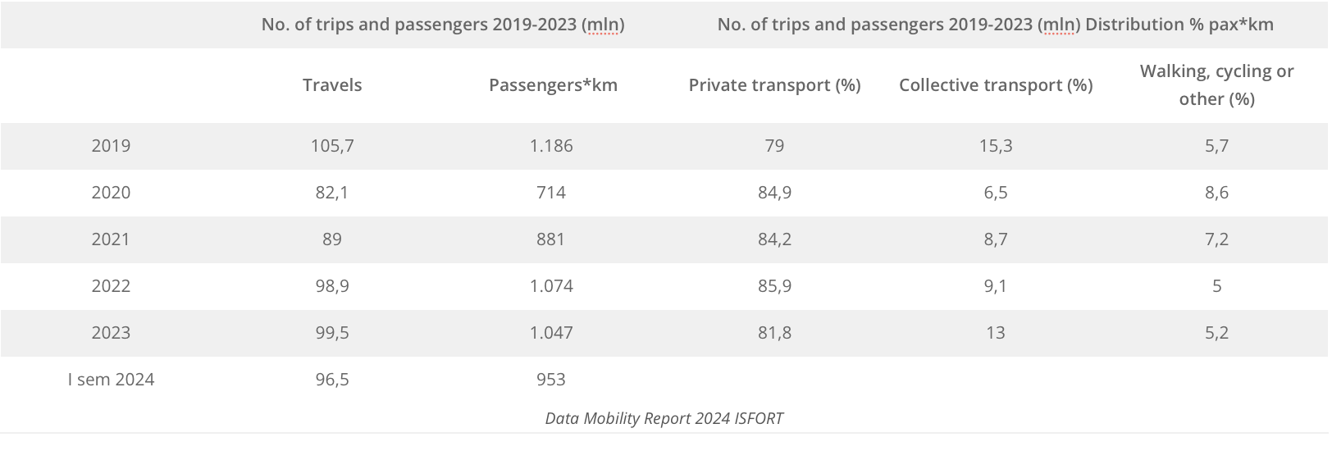Click the 96,5 travels value

pos(332,380)
